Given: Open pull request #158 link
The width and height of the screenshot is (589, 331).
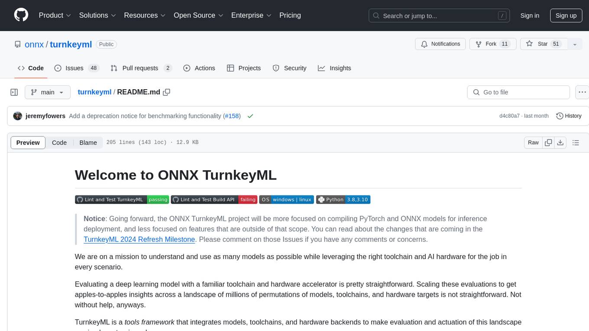Looking at the screenshot, I should click(x=232, y=116).
